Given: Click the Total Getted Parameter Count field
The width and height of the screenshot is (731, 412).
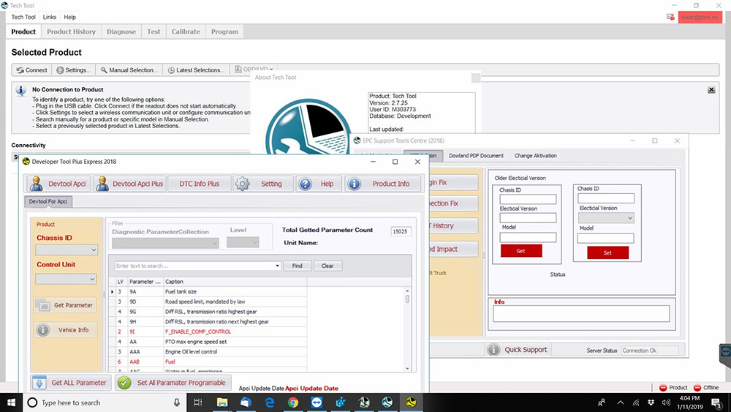Looking at the screenshot, I should (400, 231).
